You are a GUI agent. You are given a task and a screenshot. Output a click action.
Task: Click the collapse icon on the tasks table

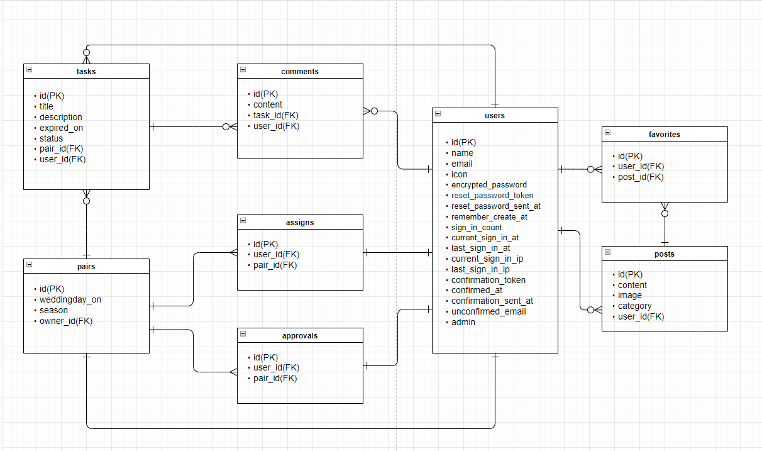pos(29,70)
